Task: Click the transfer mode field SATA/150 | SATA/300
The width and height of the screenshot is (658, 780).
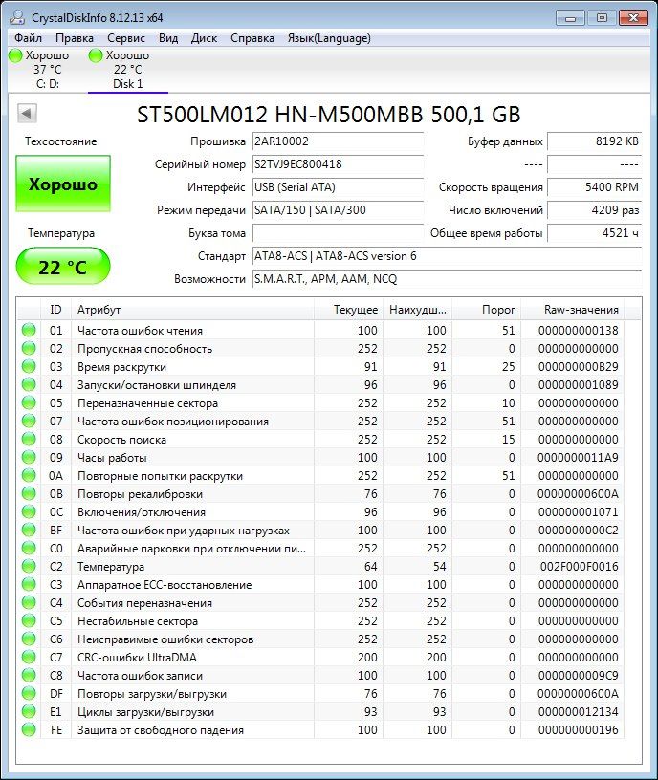Action: [338, 210]
